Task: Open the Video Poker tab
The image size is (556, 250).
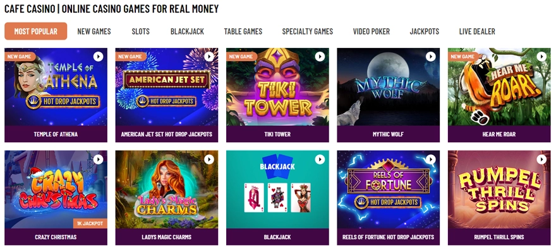Action: pos(372,31)
